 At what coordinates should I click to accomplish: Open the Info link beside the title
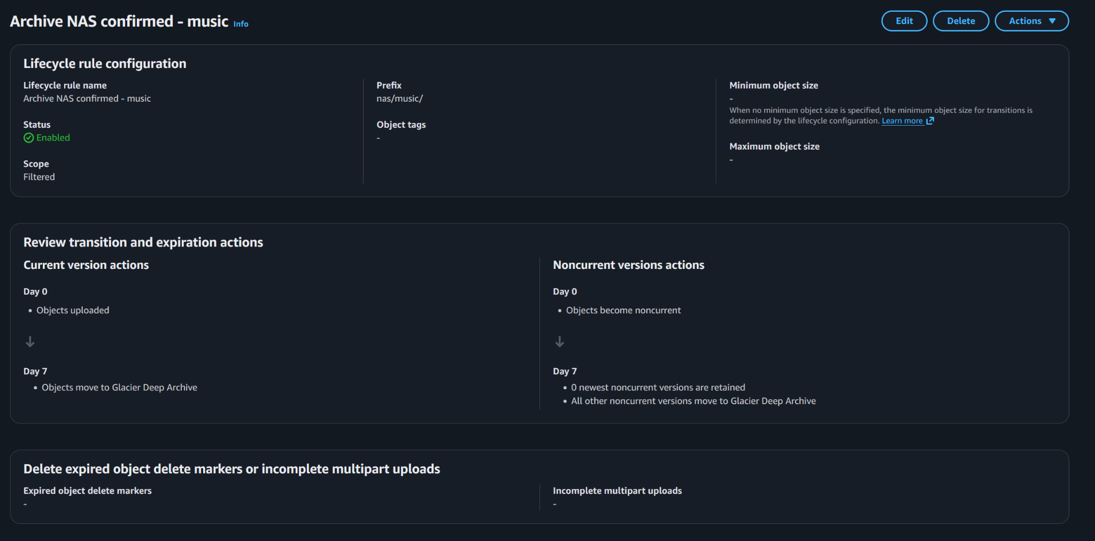click(241, 24)
